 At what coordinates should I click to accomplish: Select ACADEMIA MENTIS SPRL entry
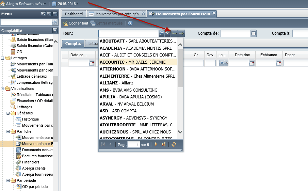tap(138, 48)
